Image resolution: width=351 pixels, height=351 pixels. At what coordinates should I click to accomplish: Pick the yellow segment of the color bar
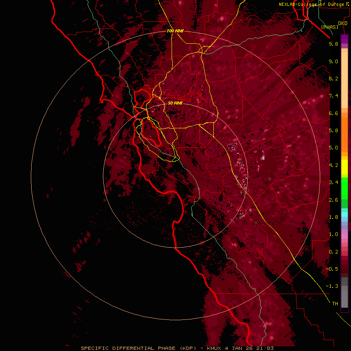(344, 167)
